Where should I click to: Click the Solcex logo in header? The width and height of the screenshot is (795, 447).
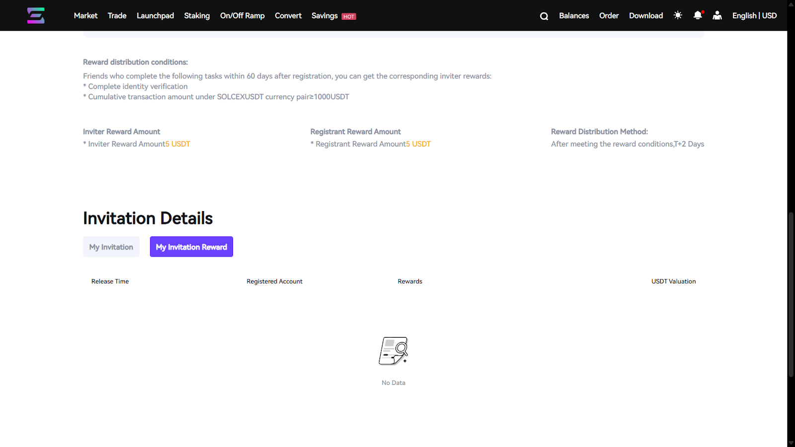[x=36, y=15]
